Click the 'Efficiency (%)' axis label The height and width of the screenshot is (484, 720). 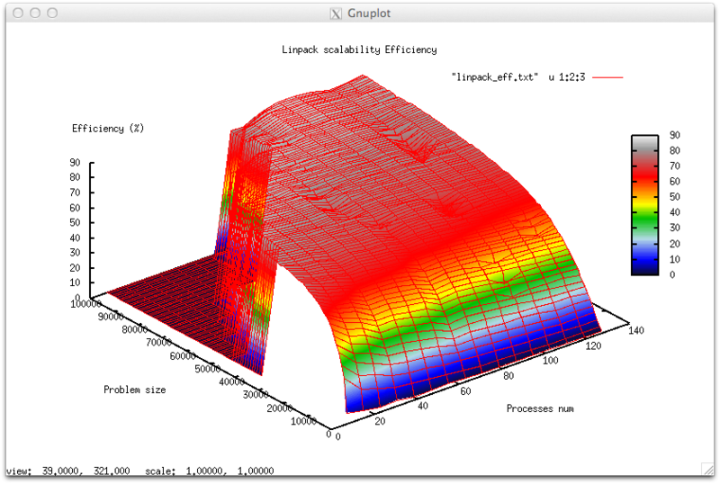108,129
